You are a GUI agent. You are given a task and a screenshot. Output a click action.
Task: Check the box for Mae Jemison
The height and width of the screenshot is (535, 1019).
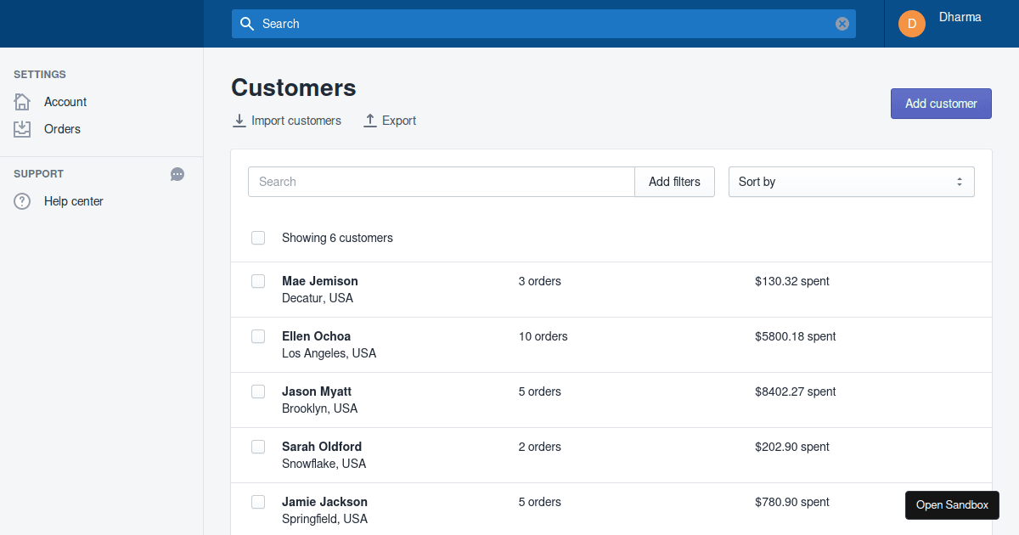pos(258,281)
